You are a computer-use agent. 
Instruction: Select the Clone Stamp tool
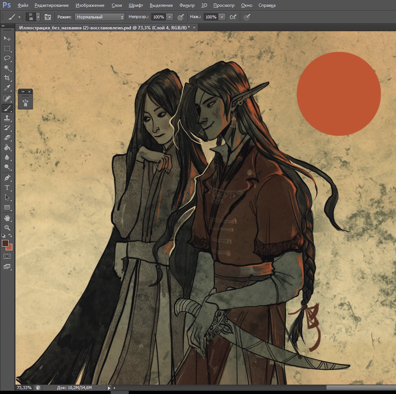(7, 118)
